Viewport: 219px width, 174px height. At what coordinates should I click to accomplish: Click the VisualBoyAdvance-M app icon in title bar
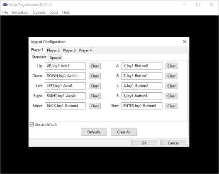tap(5, 5)
